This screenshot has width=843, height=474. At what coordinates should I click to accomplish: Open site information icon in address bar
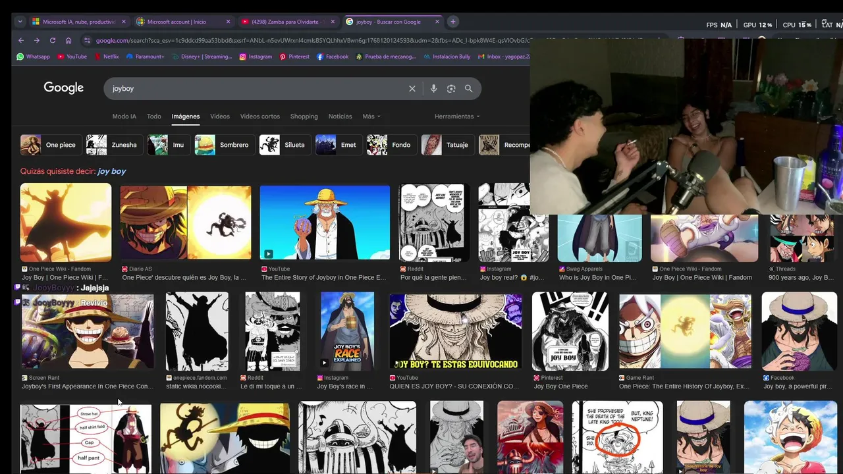pos(86,40)
